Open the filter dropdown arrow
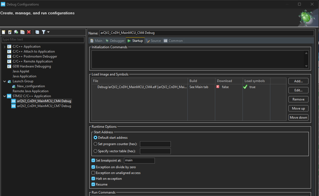The width and height of the screenshot is (319, 196). pyautogui.click(x=48, y=32)
